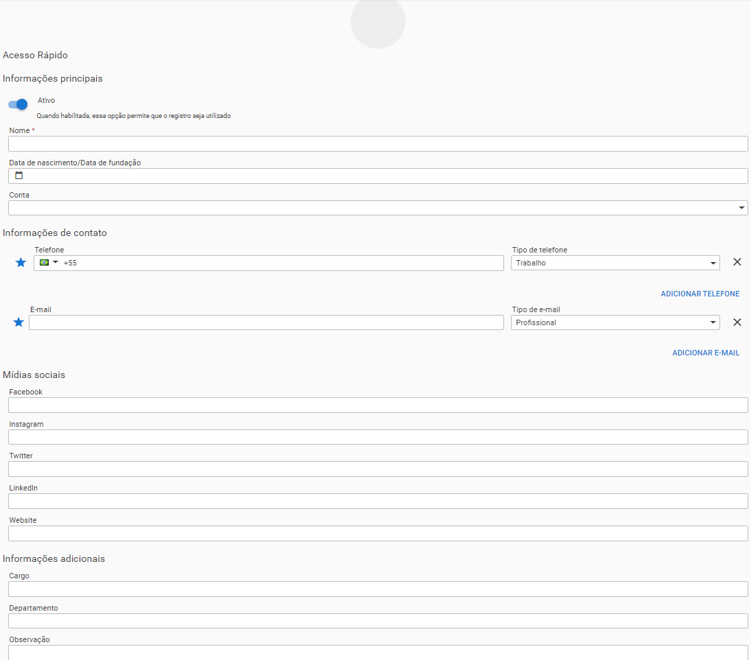
Task: Open the Tipo de telefone dropdown
Action: 615,263
